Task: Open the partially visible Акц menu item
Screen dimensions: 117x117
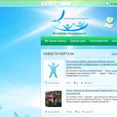Action: pyautogui.click(x=114, y=41)
